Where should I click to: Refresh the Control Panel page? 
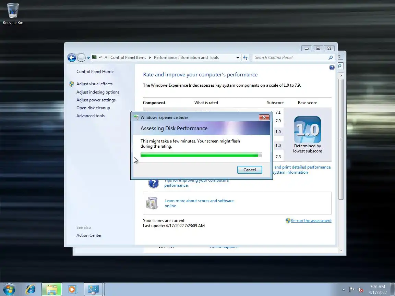(x=246, y=58)
